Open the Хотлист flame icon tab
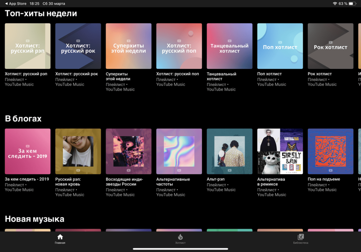Screen dimensions: 361x252 click(180, 237)
